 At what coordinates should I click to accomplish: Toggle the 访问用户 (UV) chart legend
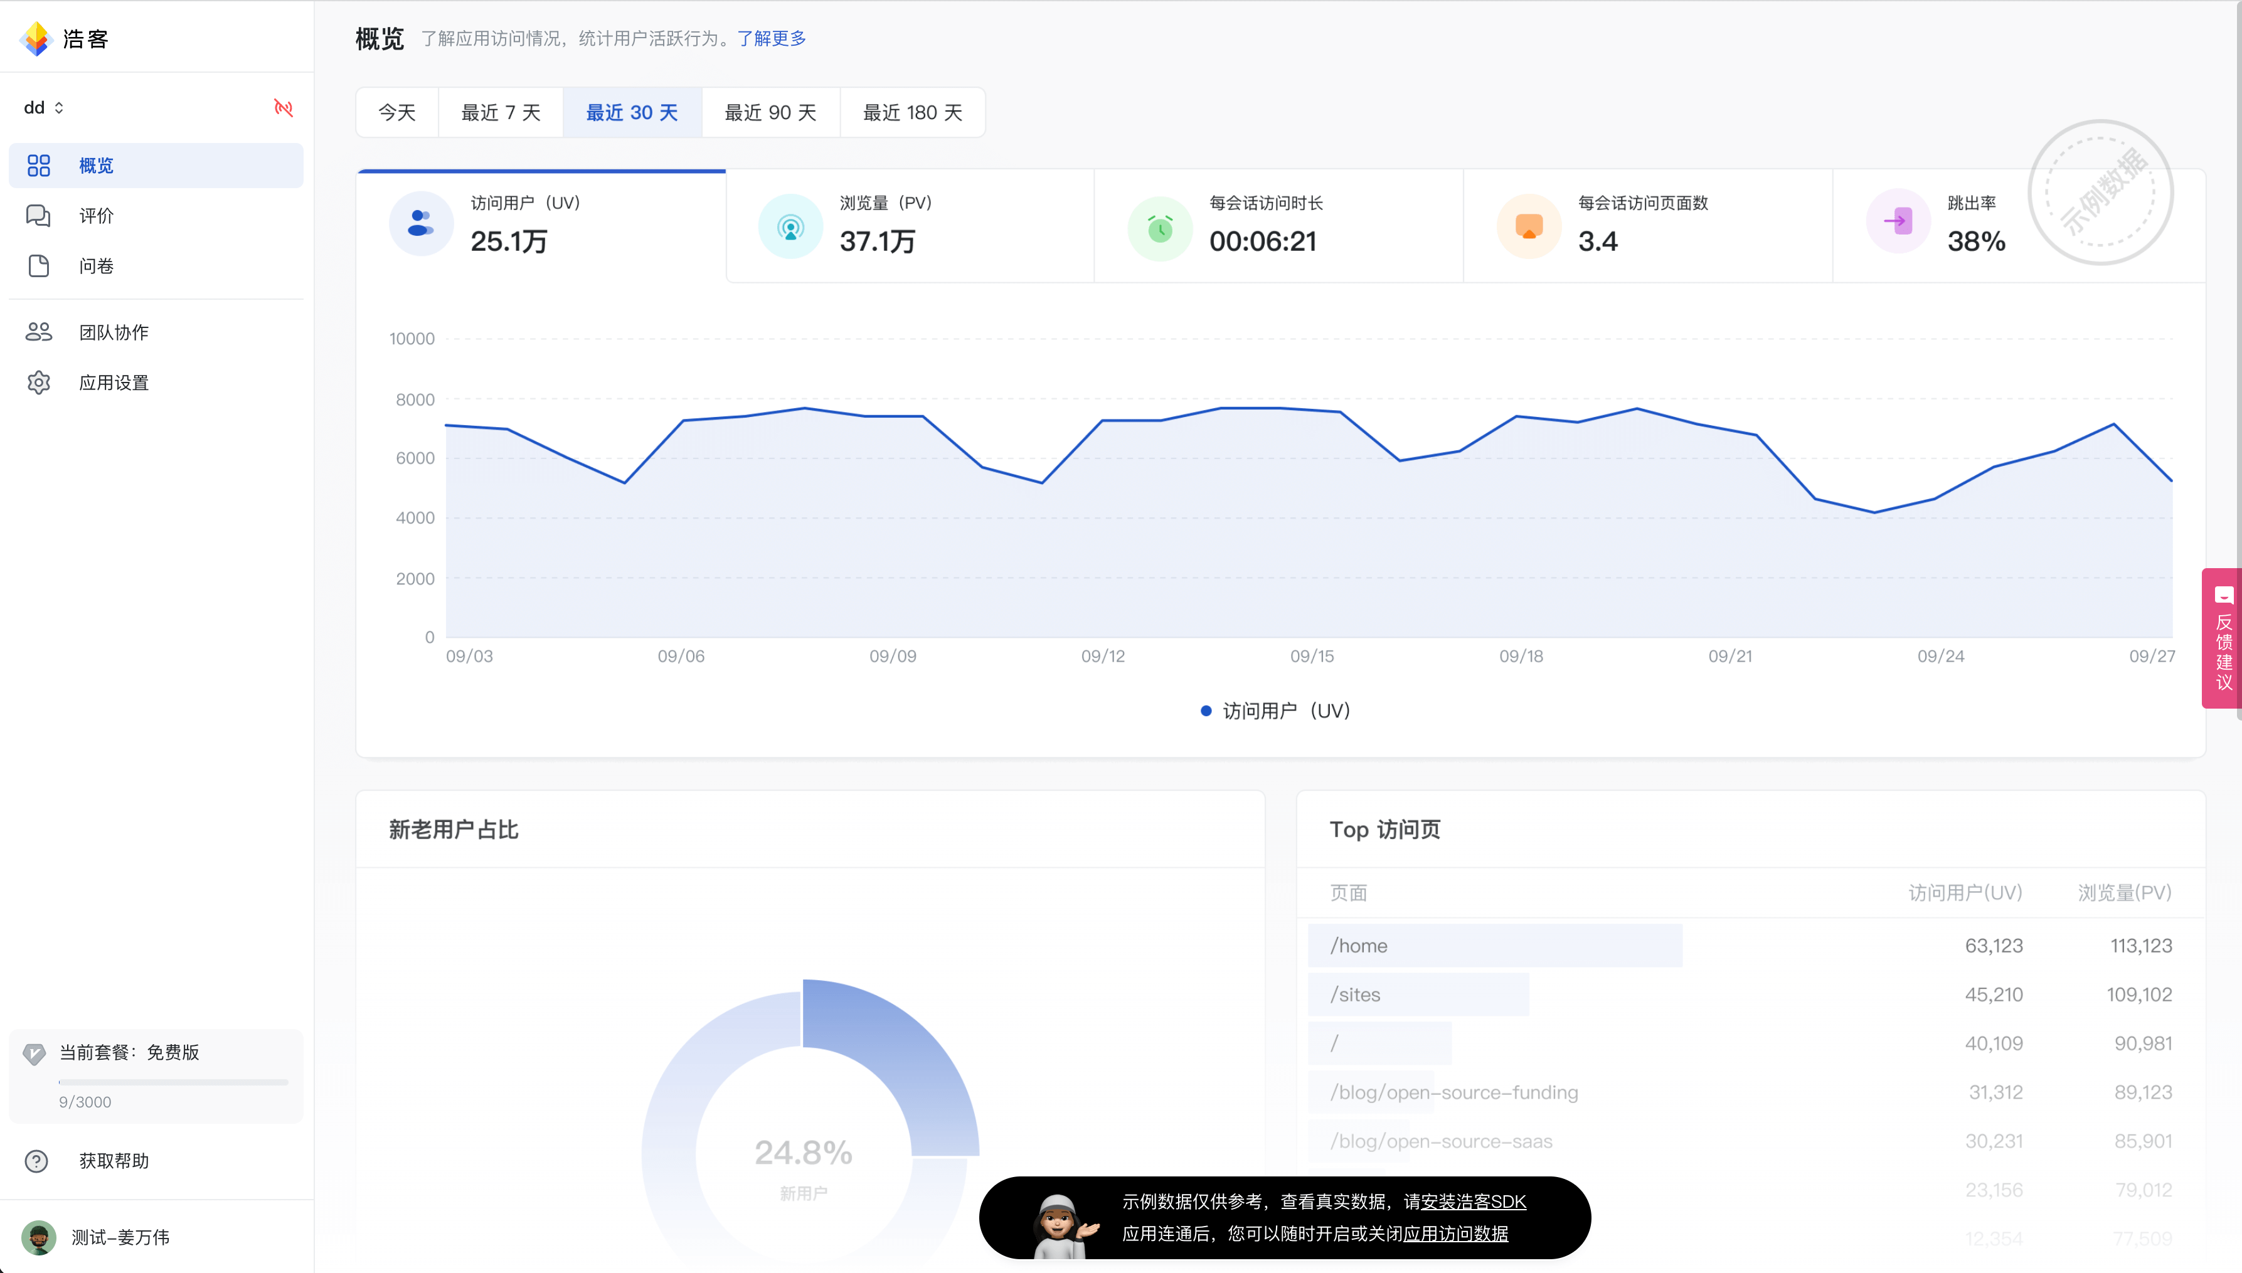click(x=1276, y=711)
